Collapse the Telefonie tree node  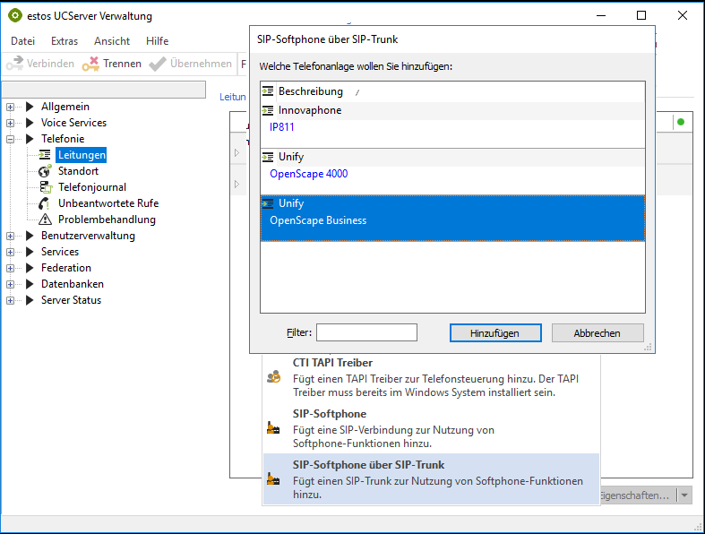11,139
